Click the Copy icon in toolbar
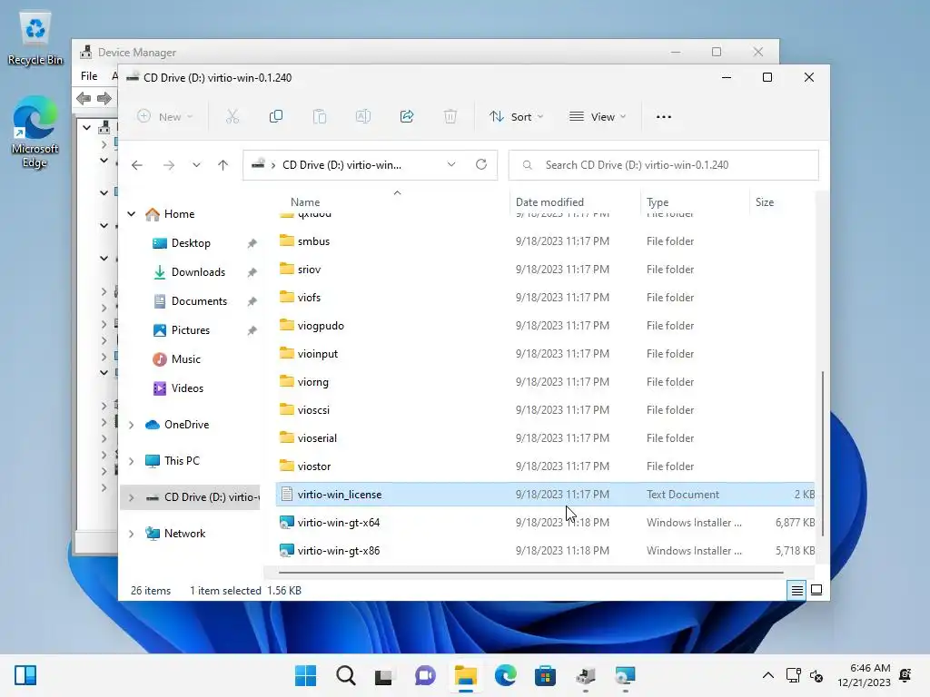Image resolution: width=930 pixels, height=697 pixels. tap(276, 117)
